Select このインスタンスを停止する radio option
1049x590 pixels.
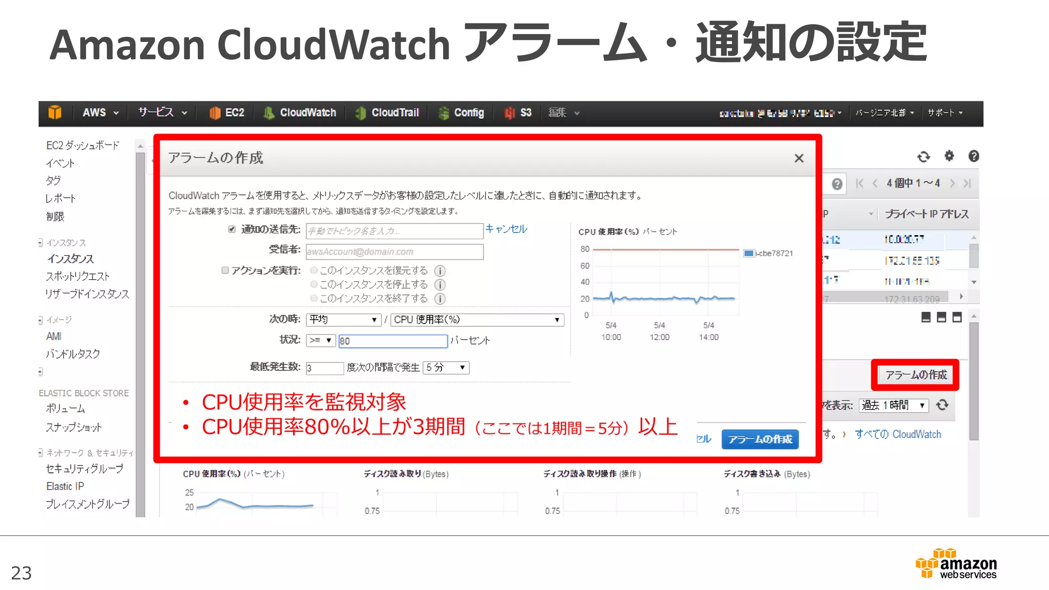pyautogui.click(x=314, y=284)
